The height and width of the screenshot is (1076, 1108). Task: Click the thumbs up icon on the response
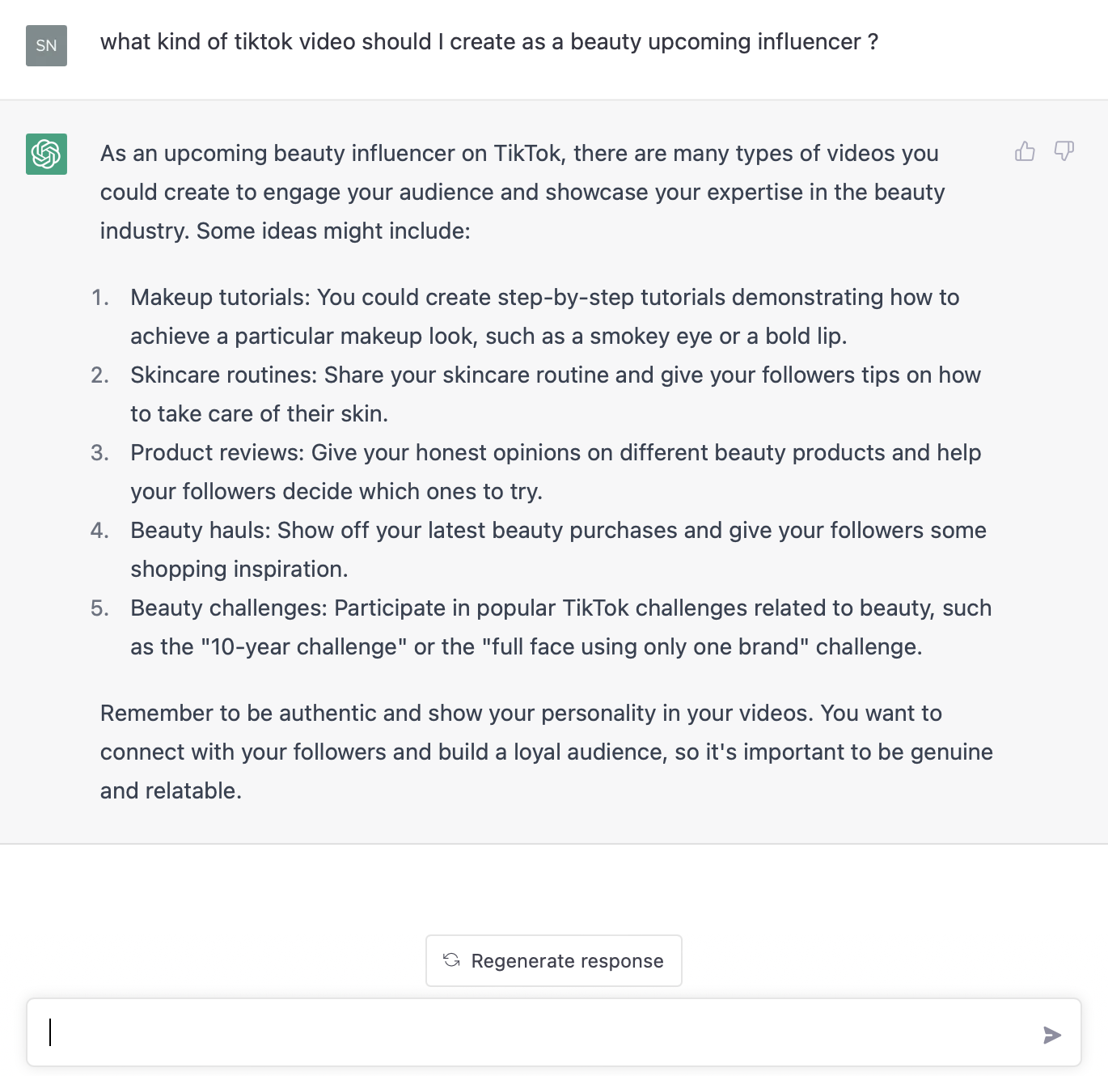pos(1026,151)
